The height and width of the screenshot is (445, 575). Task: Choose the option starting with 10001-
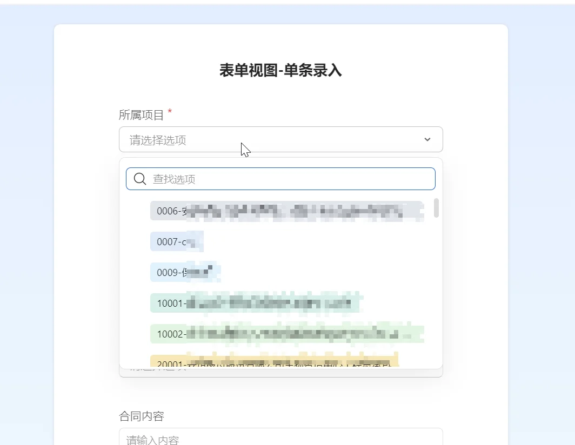(256, 303)
